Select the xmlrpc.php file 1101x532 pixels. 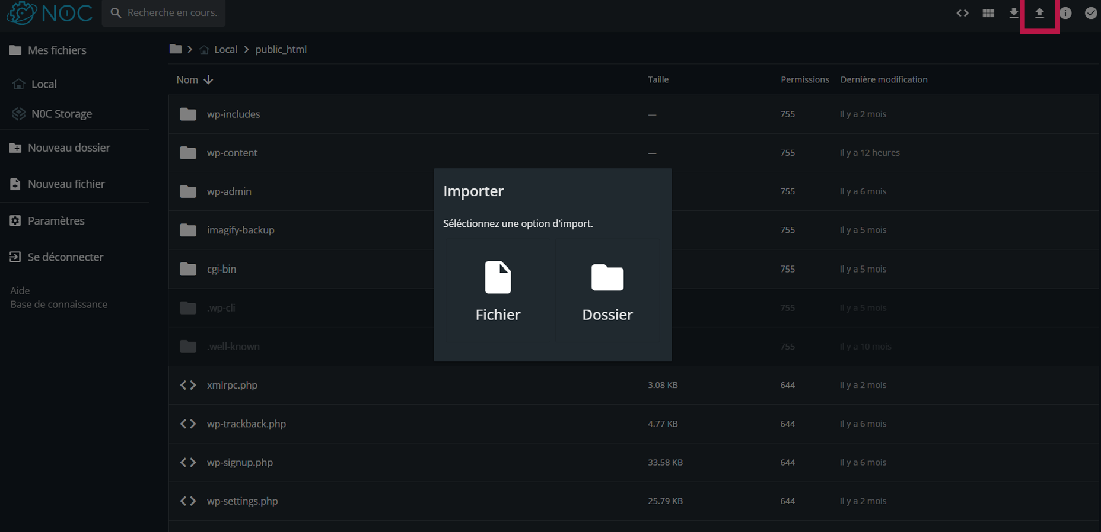(634, 385)
